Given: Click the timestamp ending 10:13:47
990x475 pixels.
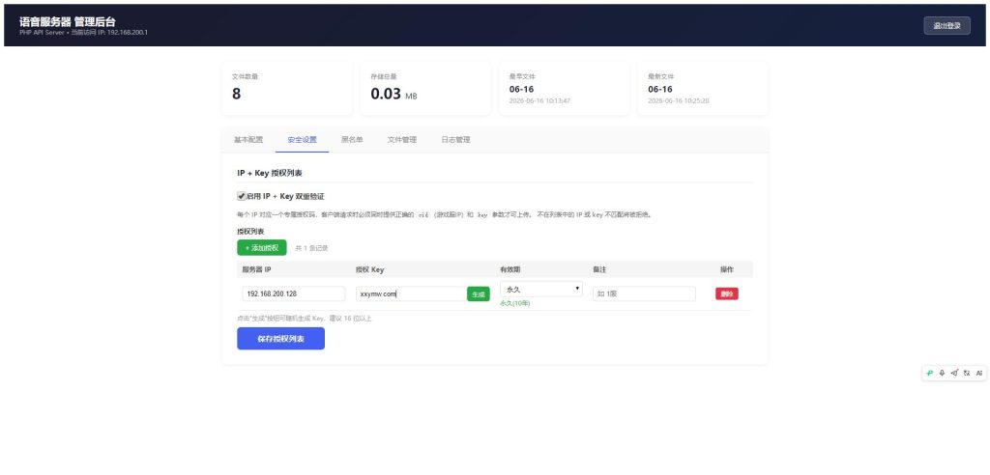Looking at the screenshot, I should click(x=539, y=101).
